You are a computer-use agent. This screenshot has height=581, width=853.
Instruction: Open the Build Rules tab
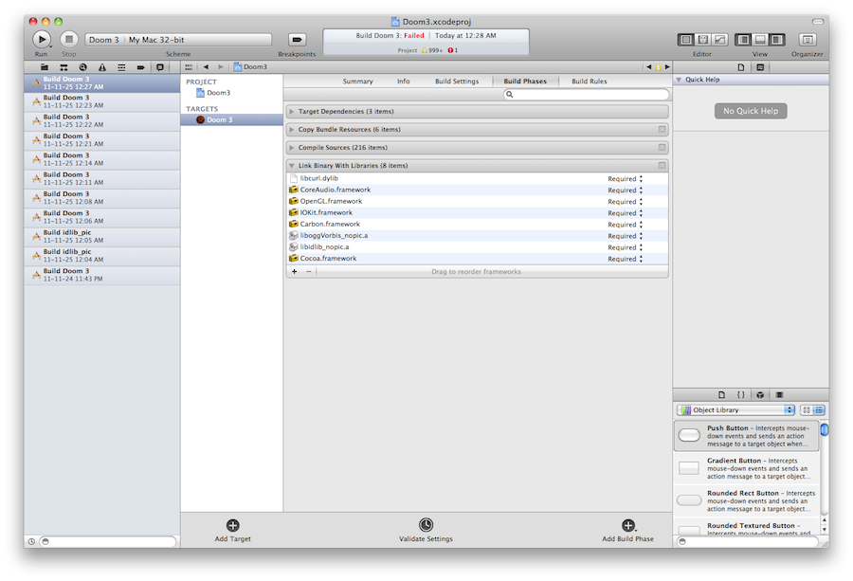point(590,82)
